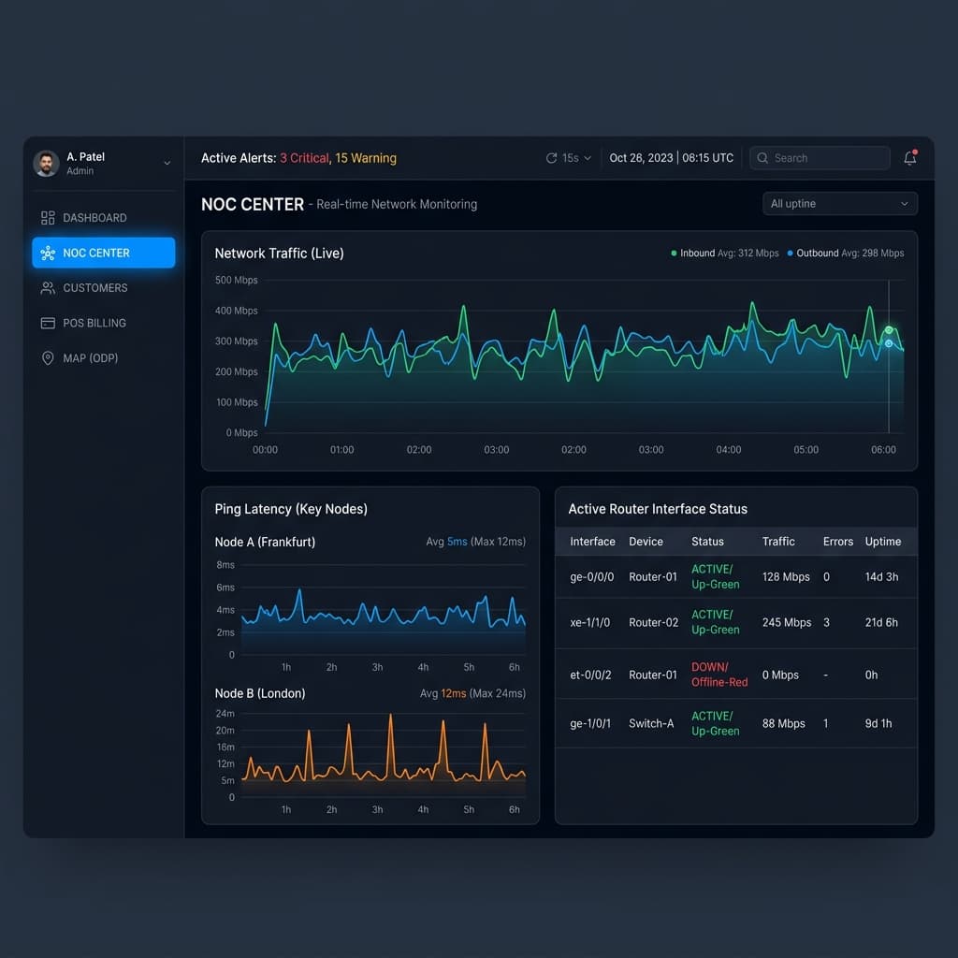Viewport: 958px width, 958px height.
Task: Click the 3 Critical alerts link
Action: coord(304,158)
